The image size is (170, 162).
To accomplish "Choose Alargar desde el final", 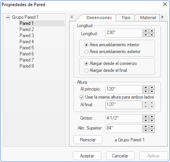I will pos(106,70).
